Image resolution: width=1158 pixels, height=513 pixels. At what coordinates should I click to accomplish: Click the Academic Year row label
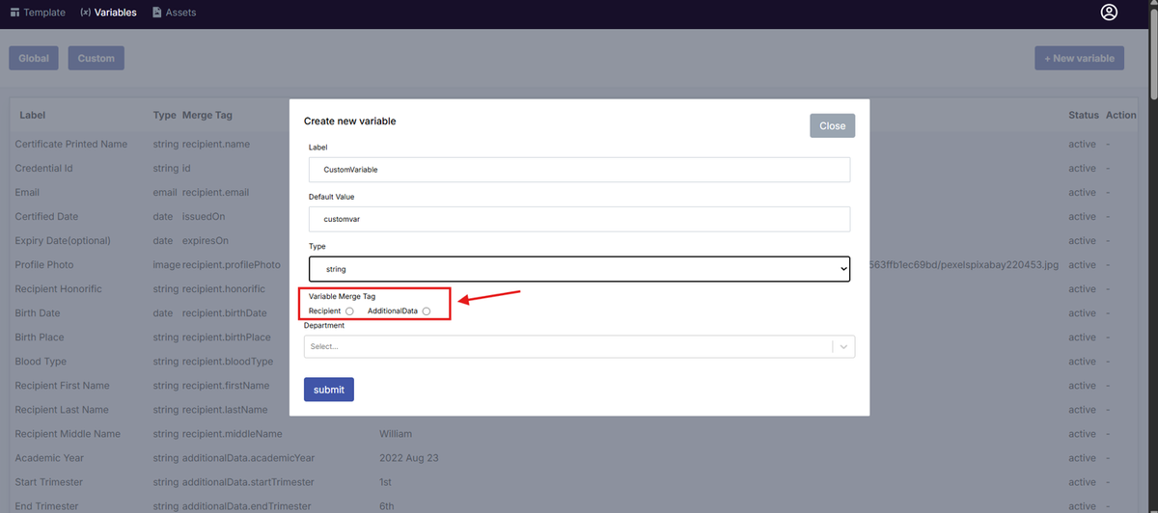[48, 457]
